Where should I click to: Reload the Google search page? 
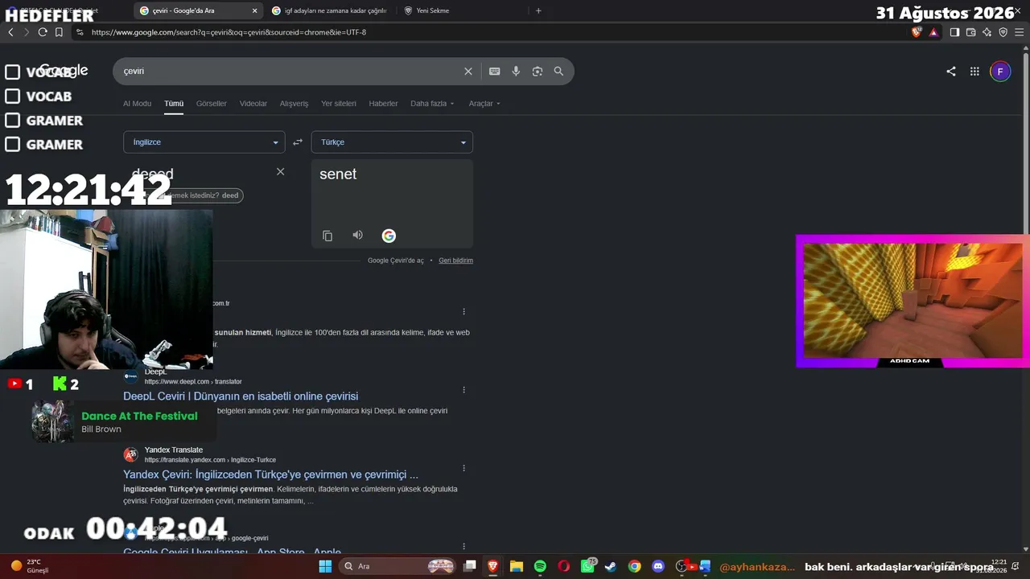[x=43, y=32]
